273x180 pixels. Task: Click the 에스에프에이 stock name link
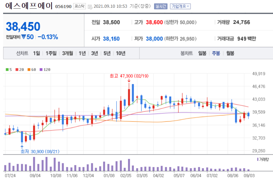28,6
